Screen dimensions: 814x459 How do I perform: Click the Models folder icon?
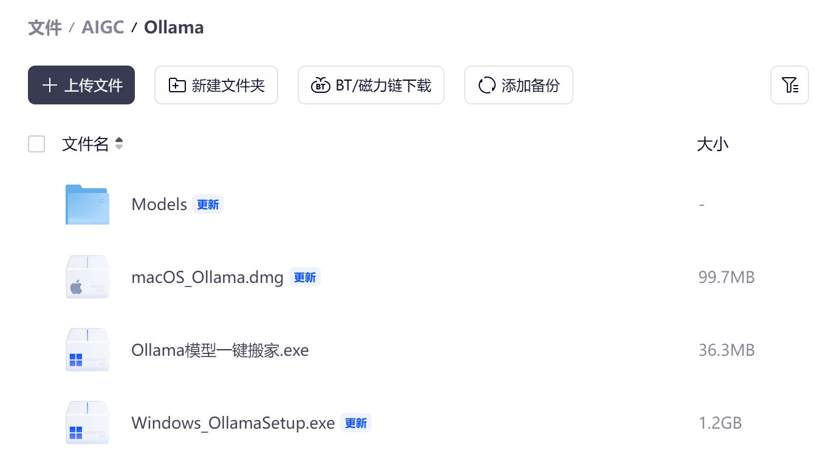pos(87,205)
